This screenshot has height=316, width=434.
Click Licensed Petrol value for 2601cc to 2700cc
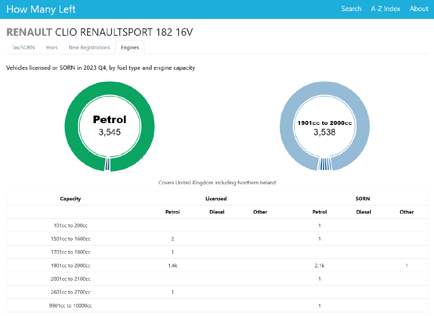pos(173,292)
